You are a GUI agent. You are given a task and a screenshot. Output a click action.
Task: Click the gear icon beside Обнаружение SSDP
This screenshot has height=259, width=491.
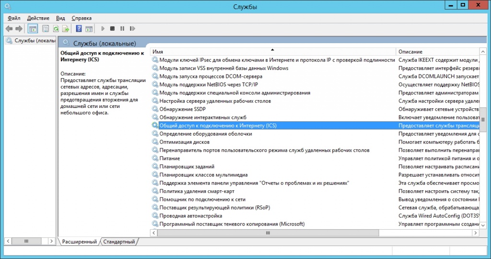[155, 109]
